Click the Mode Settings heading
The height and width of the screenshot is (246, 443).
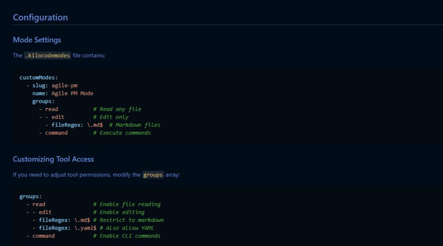pos(37,40)
